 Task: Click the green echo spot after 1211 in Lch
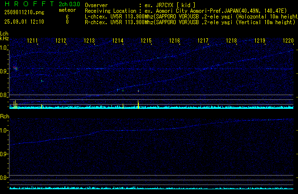(x=42, y=81)
